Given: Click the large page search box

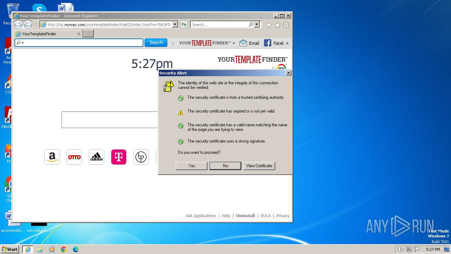Looking at the screenshot, I should (x=110, y=120).
